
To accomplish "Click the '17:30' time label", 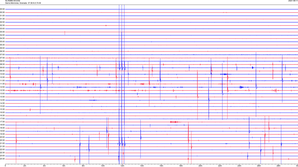I will (x=2, y=122).
